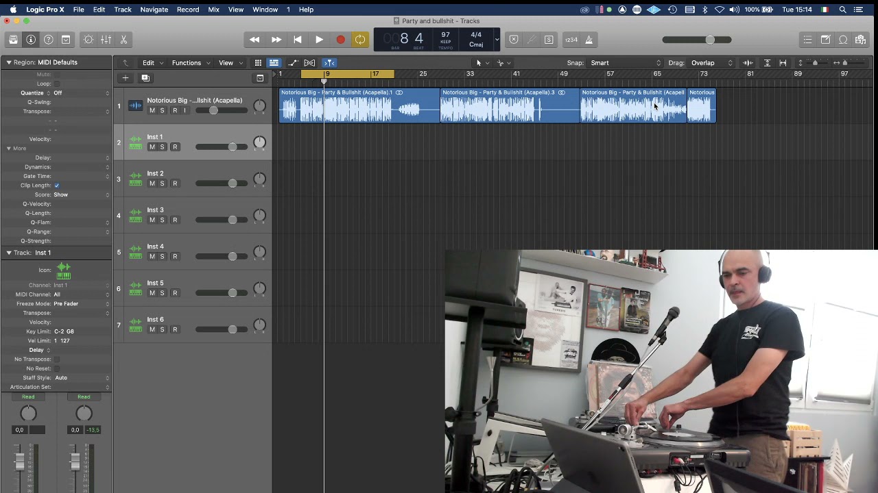
Task: Mute the Inst 2 track
Action: tap(152, 183)
